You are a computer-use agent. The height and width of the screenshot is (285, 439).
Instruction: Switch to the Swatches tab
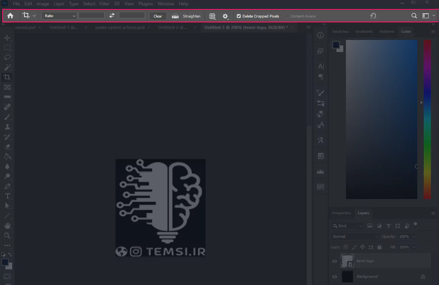click(340, 31)
